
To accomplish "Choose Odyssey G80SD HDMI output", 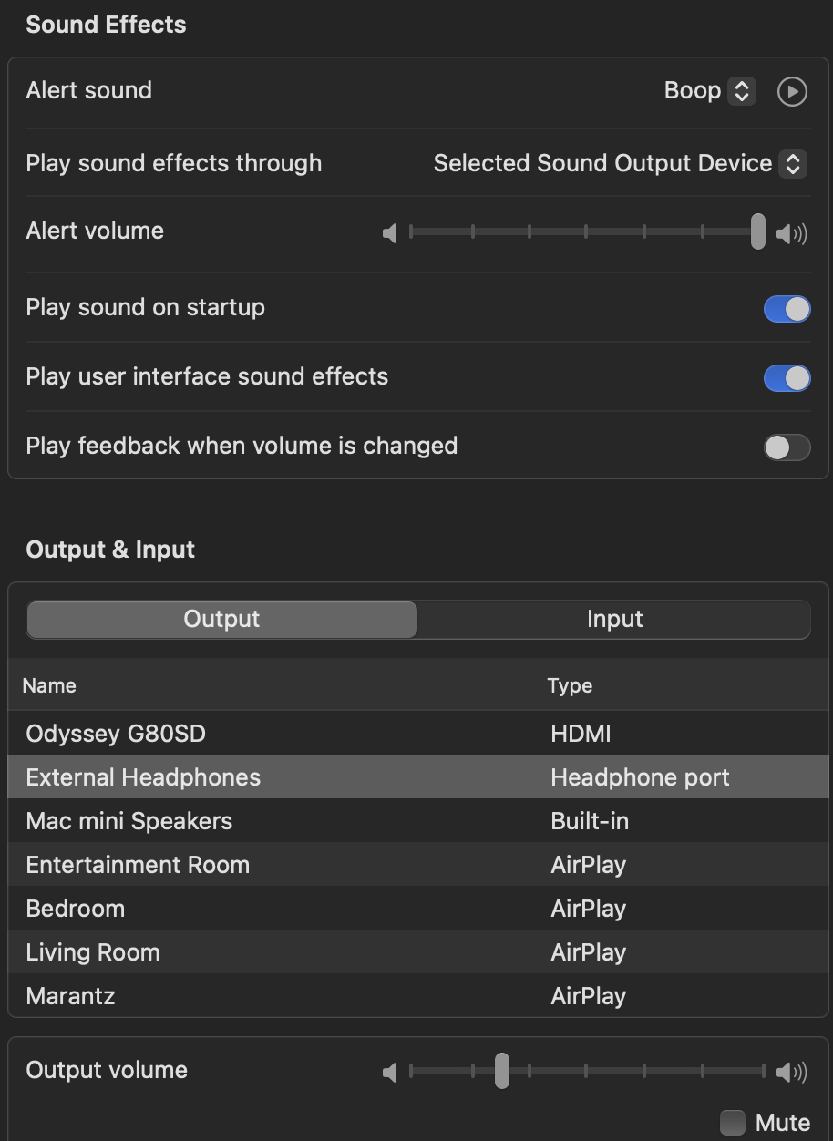I will pyautogui.click(x=418, y=734).
